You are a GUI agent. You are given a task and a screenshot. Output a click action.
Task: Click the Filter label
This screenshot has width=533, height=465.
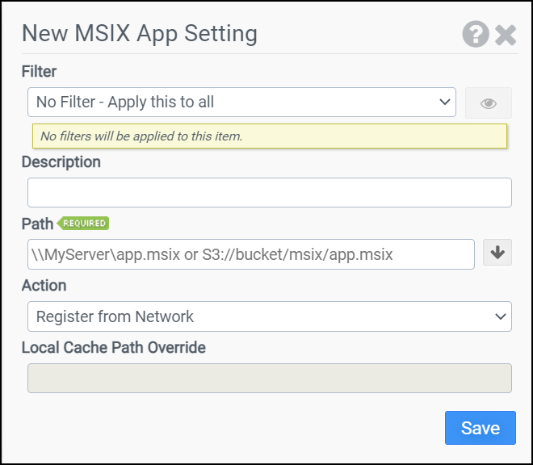tap(39, 72)
